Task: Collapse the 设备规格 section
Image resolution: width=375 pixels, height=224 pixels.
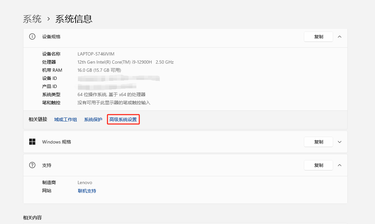Action: point(340,37)
